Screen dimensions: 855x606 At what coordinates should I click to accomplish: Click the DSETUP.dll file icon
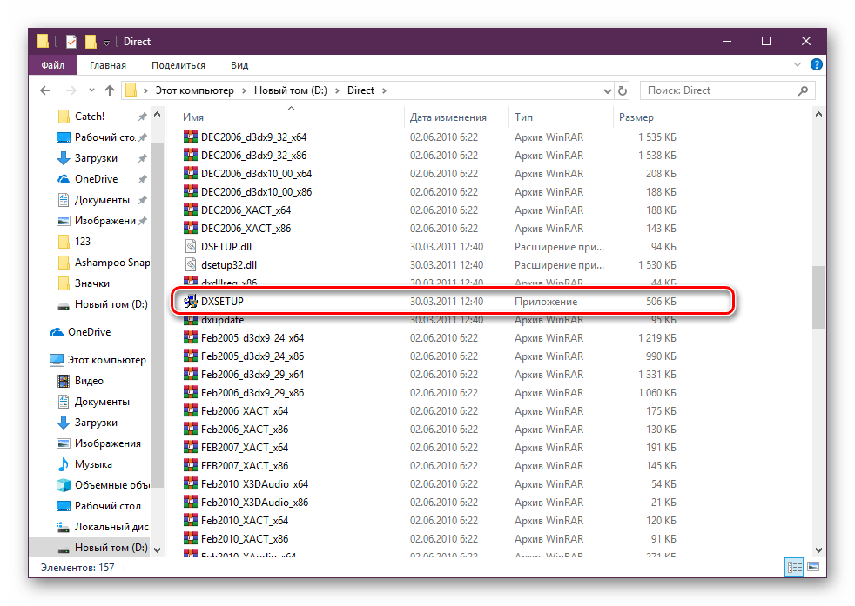pyautogui.click(x=191, y=247)
